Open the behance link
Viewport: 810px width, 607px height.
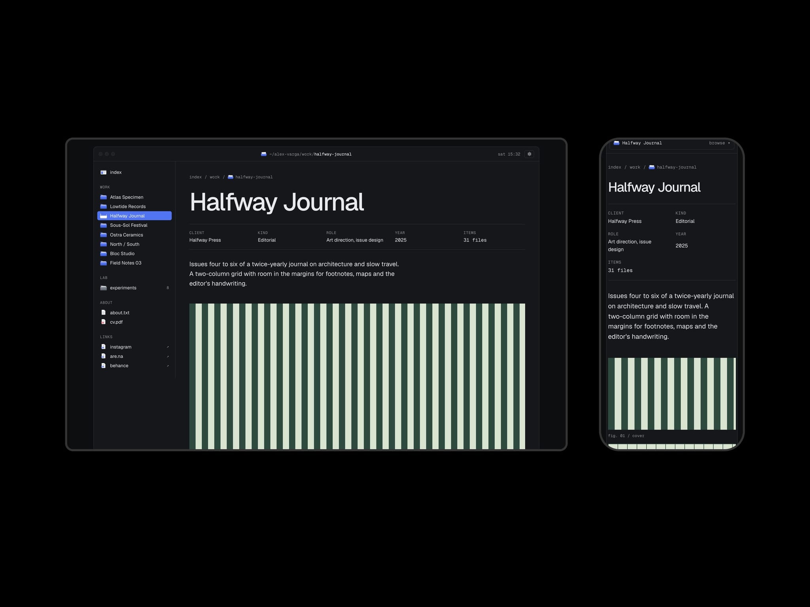tap(134, 366)
